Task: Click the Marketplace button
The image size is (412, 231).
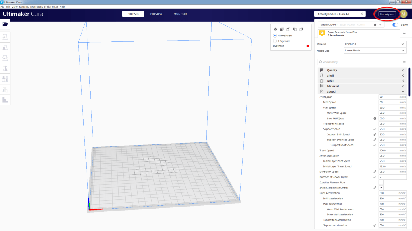Action: point(387,14)
